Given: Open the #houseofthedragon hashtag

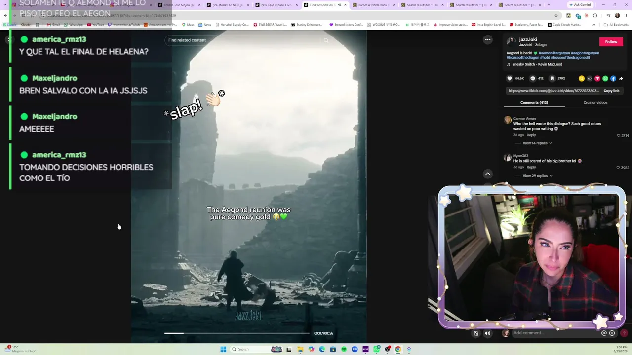Looking at the screenshot, I should point(523,58).
